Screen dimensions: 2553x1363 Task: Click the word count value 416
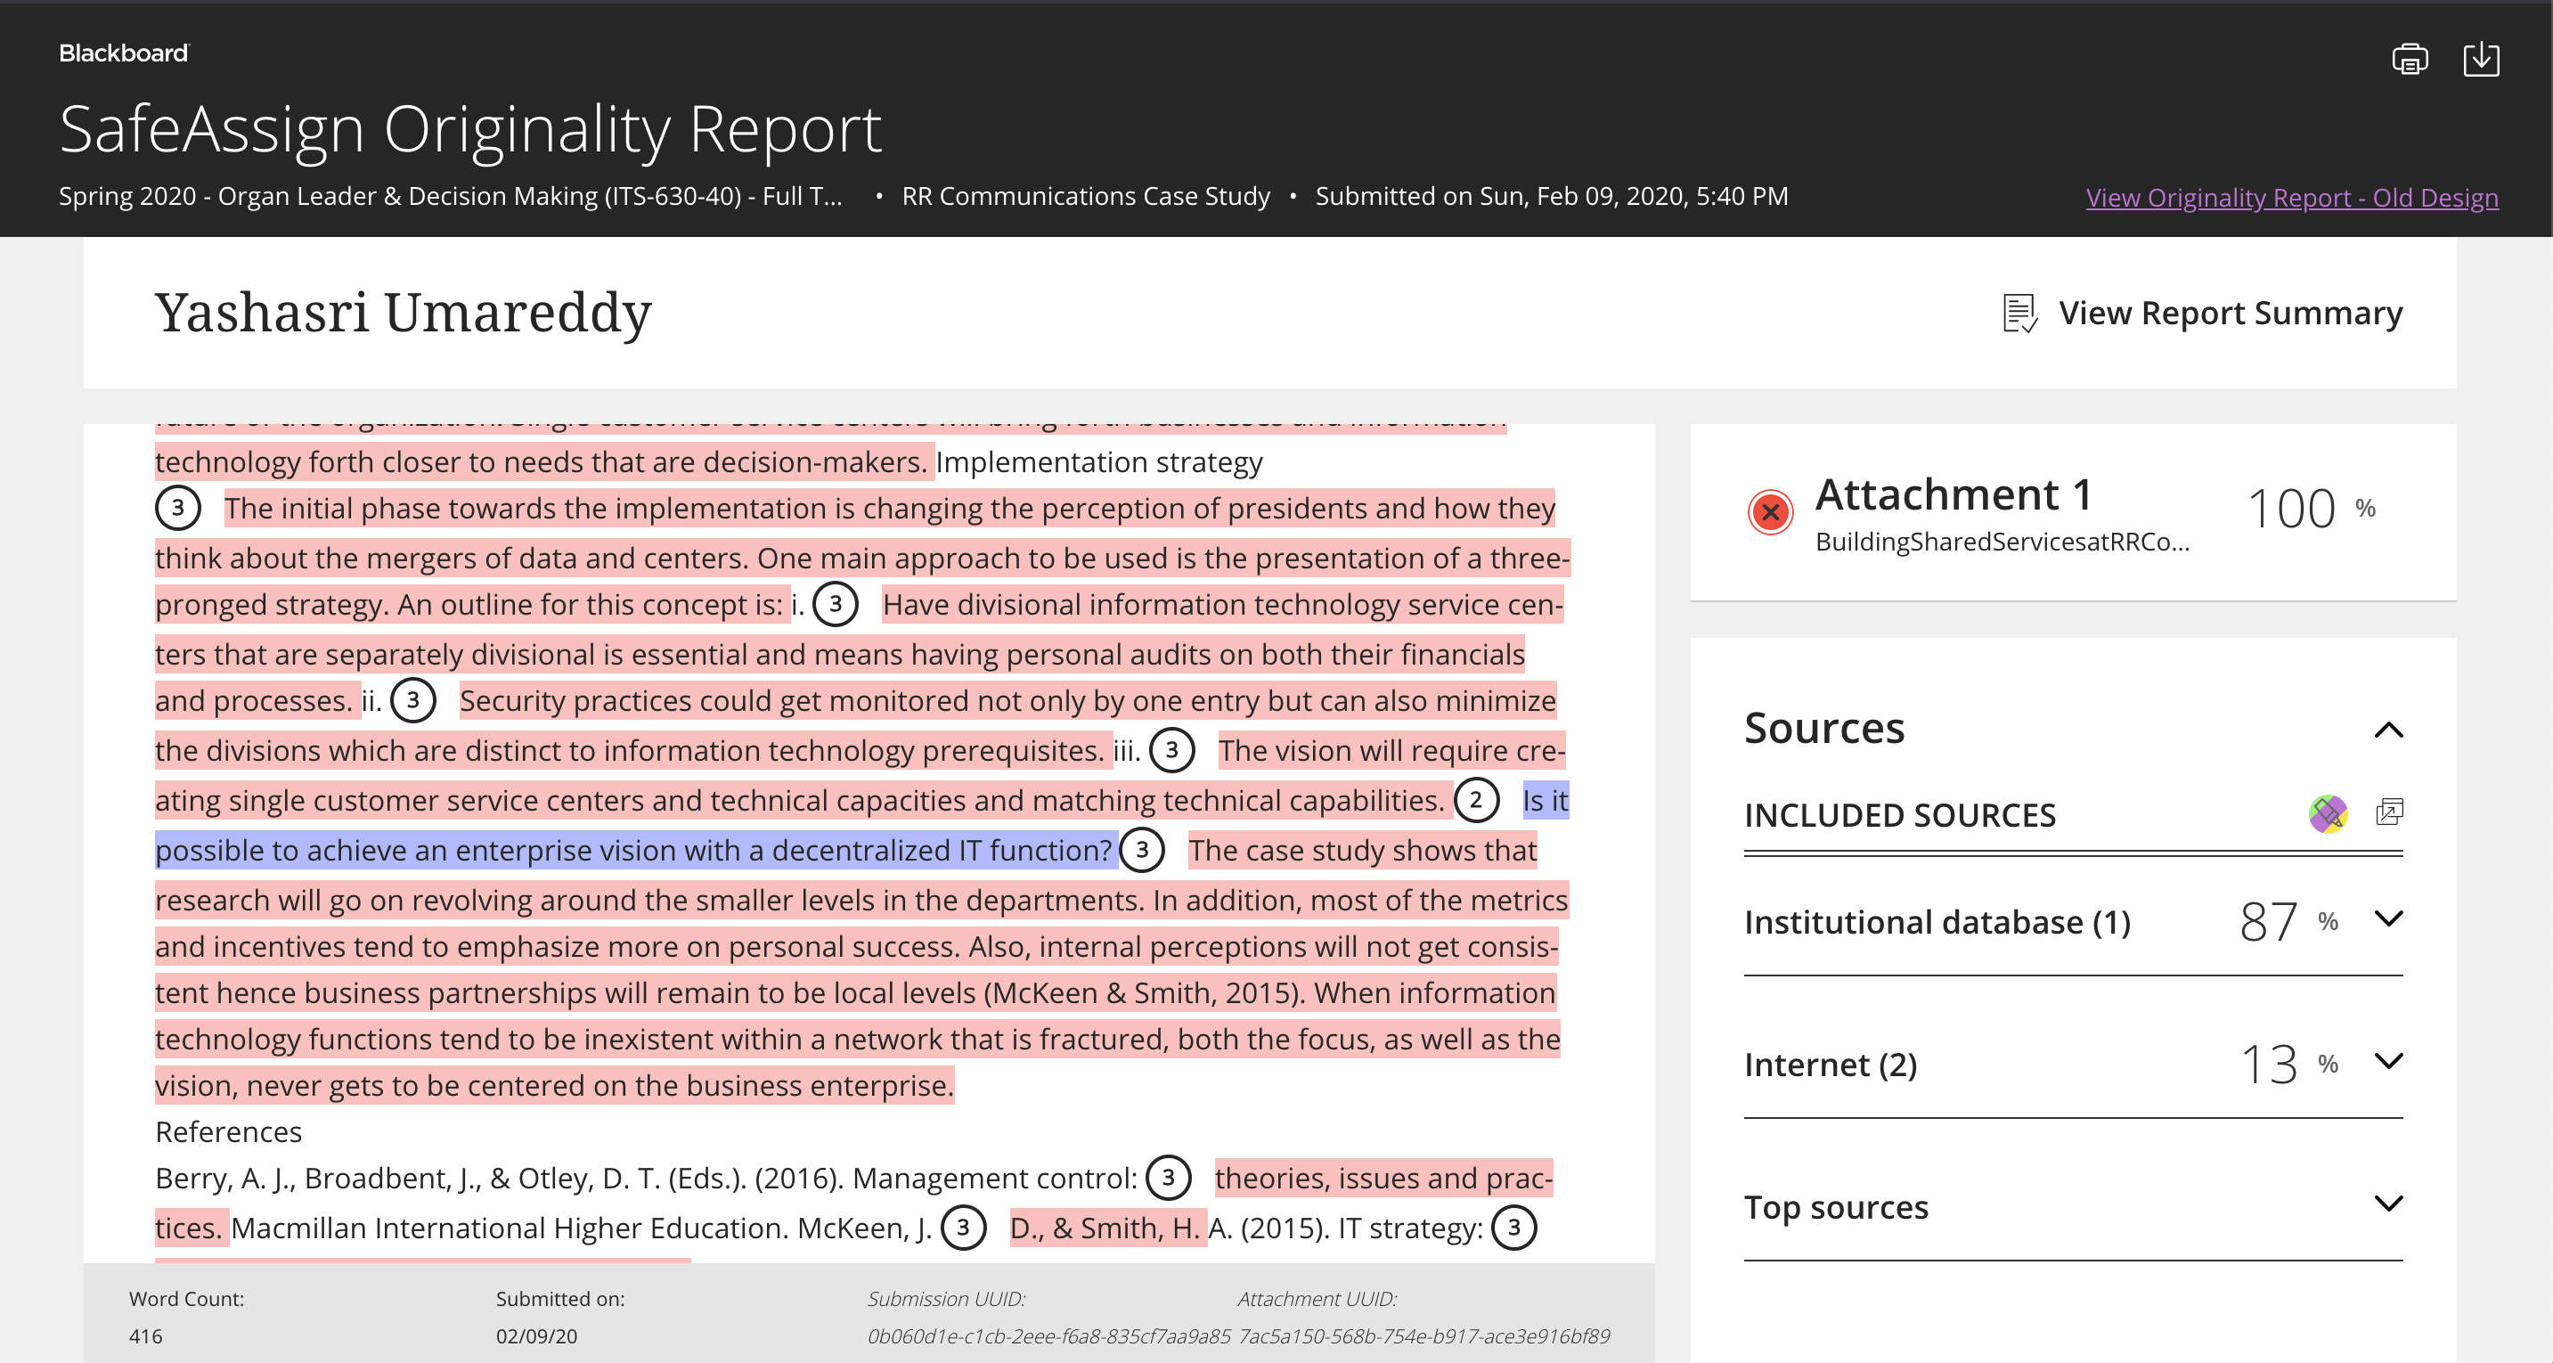pyautogui.click(x=146, y=1336)
